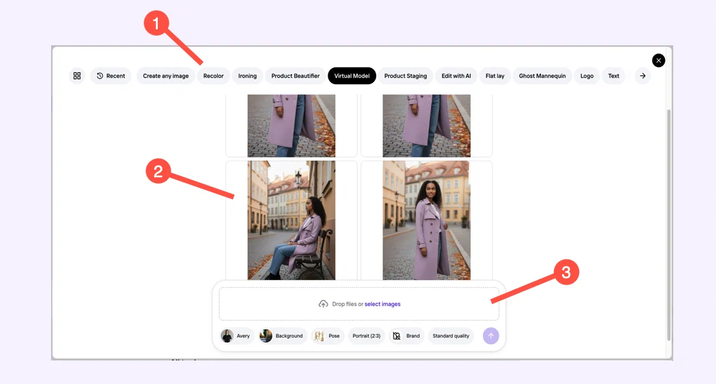Open the all tools grid icon
The width and height of the screenshot is (716, 384).
point(77,76)
